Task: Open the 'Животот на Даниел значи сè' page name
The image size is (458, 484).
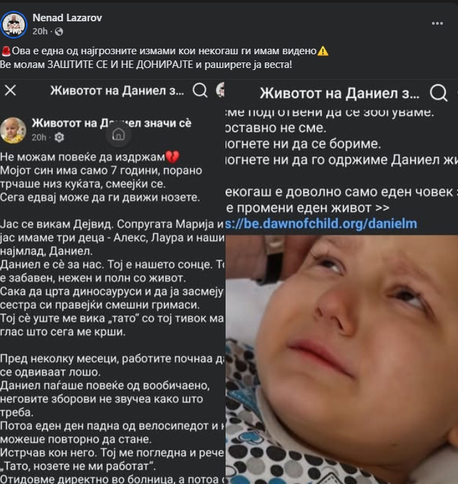Action: (x=112, y=123)
